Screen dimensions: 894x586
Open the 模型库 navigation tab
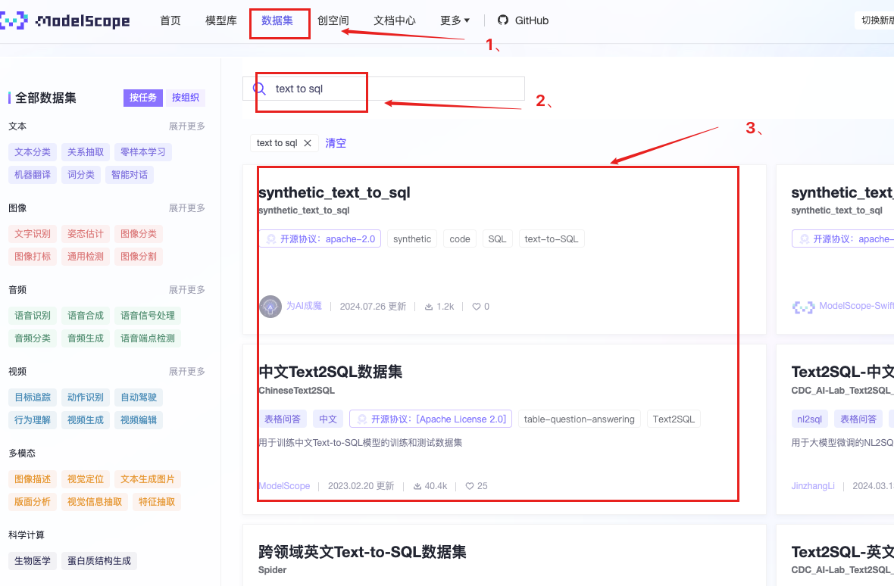click(x=221, y=20)
